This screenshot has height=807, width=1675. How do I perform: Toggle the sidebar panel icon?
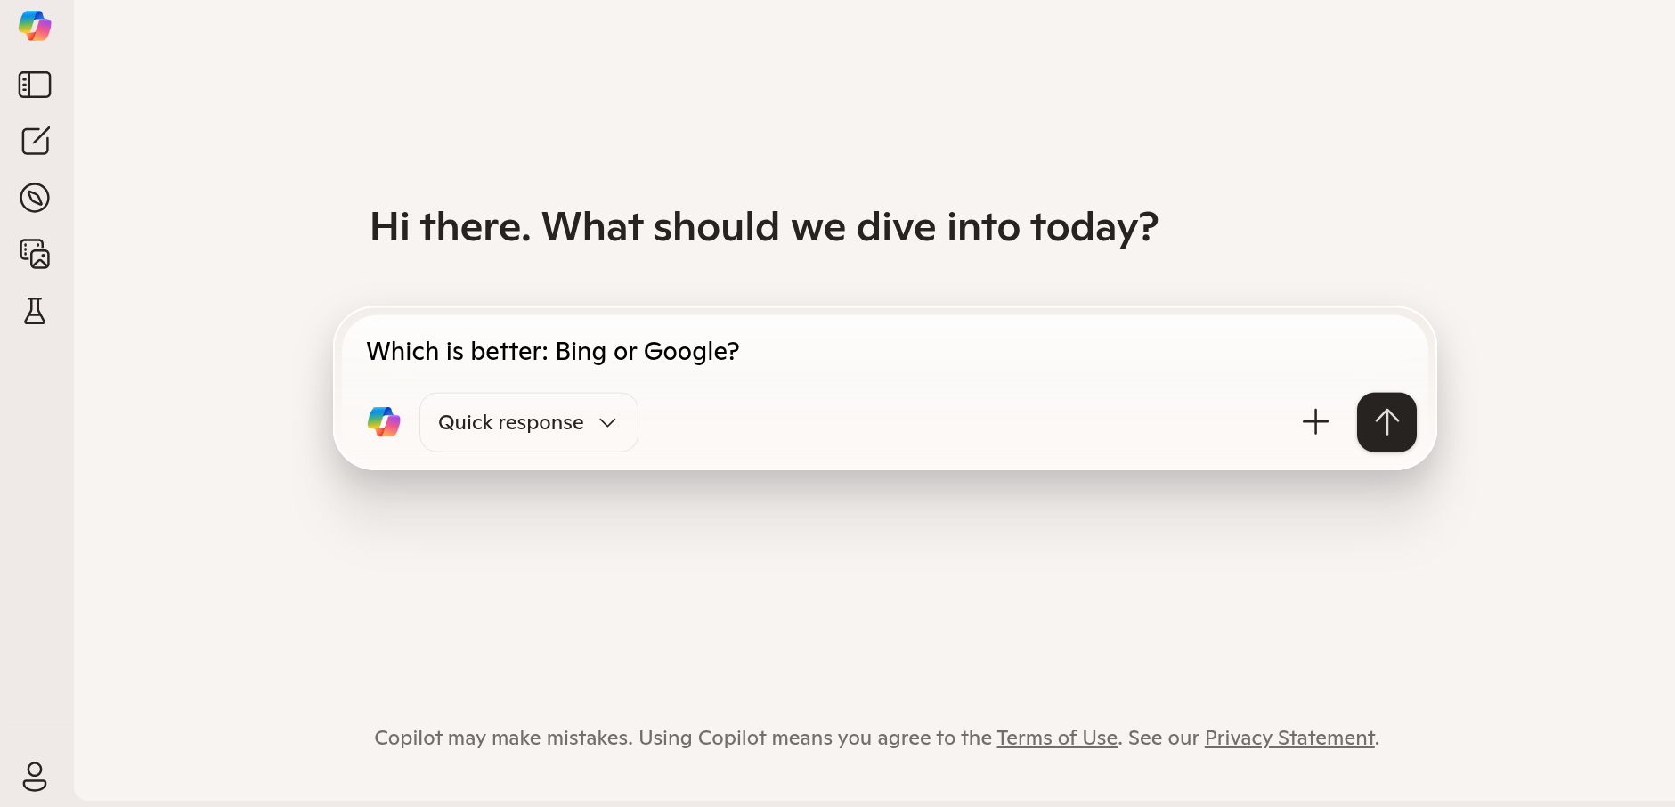coord(35,85)
